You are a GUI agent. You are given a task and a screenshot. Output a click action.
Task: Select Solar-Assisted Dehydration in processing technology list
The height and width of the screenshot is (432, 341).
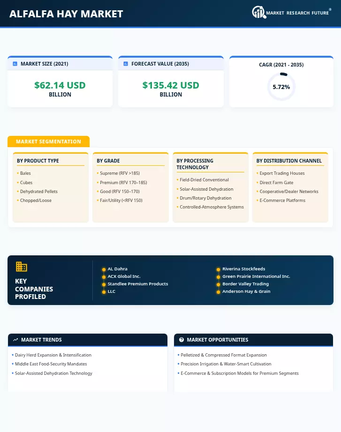tap(206, 189)
